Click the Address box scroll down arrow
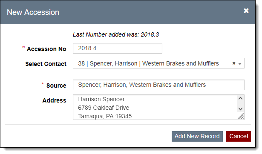262x154 pixels. coord(240,109)
